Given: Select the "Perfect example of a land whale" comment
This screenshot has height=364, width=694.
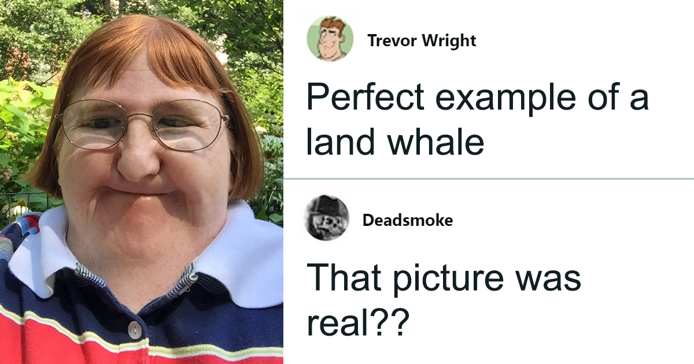Looking at the screenshot, I should click(477, 120).
